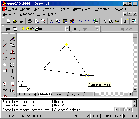Toggle the layer freeze sun icon
The image size is (139, 119).
click(x=27, y=29)
